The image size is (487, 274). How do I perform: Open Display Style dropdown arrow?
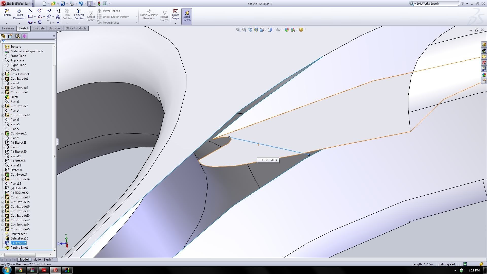click(274, 30)
